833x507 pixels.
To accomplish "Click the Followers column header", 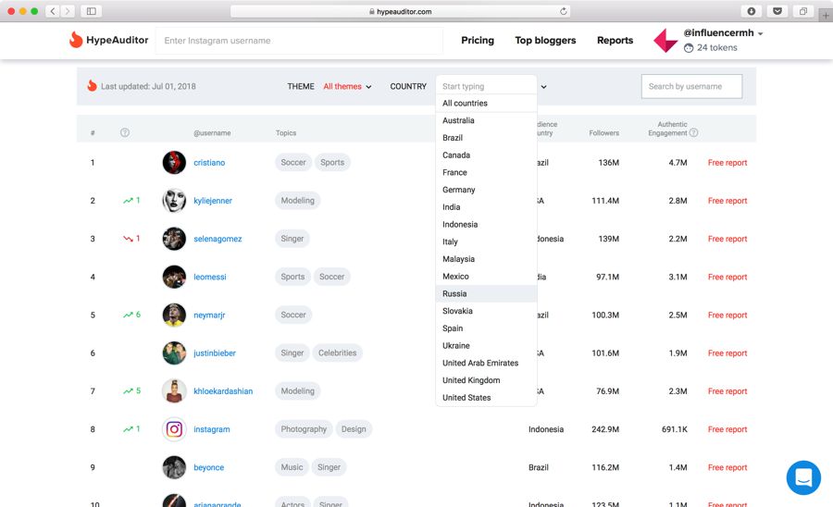I will pyautogui.click(x=603, y=133).
